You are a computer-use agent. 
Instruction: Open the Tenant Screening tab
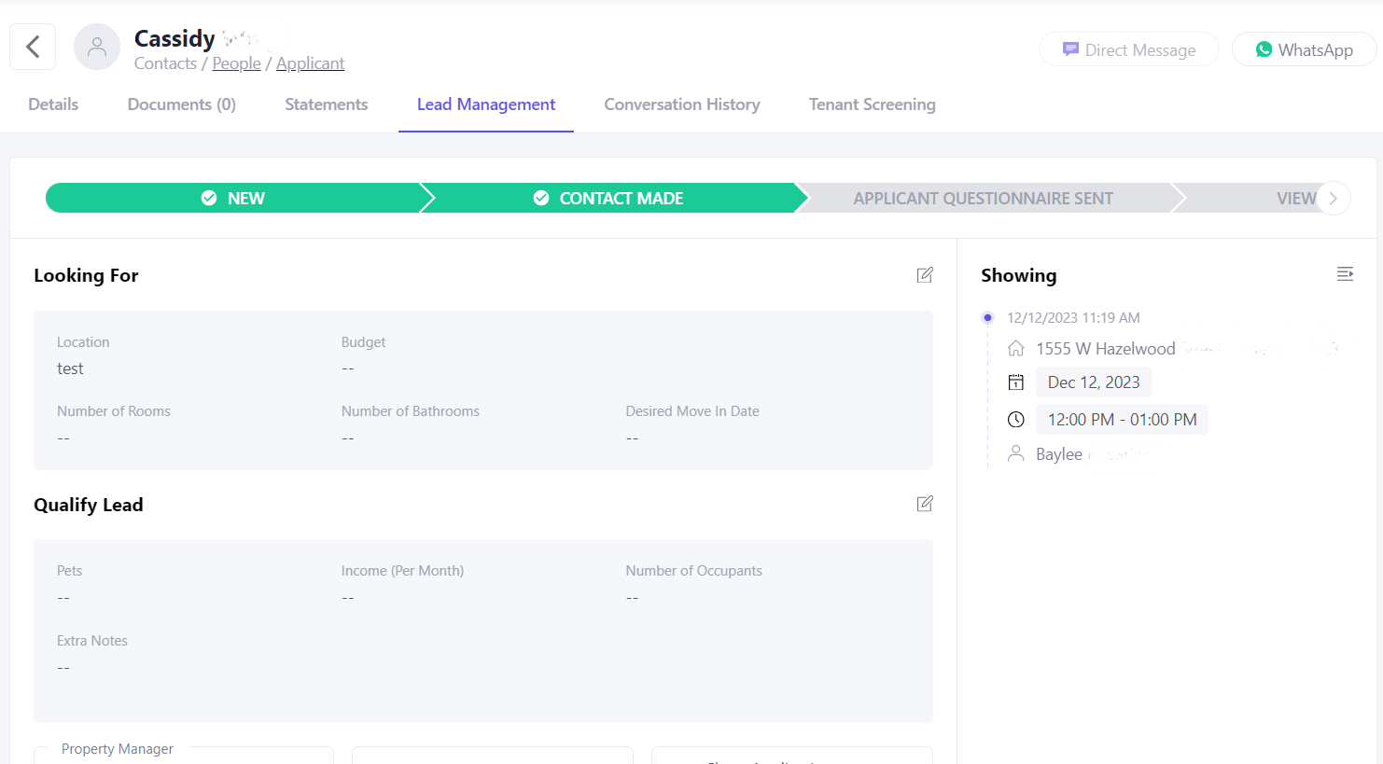coord(873,104)
